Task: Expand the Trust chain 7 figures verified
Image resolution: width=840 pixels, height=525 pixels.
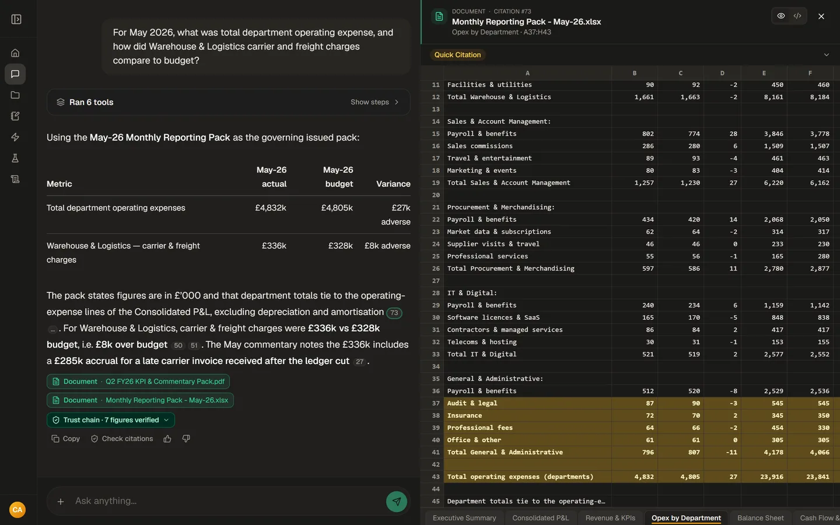Action: pos(111,420)
